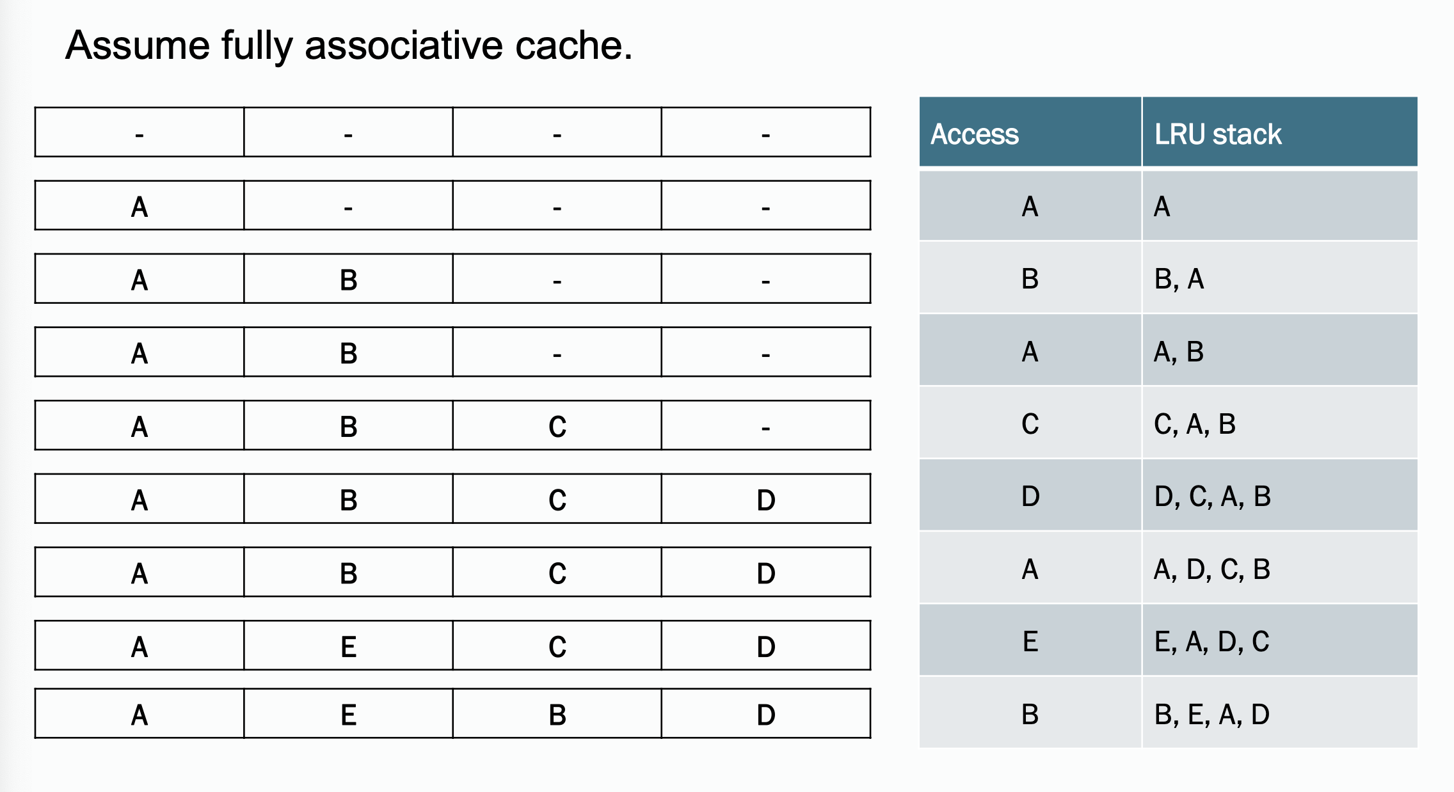Click block A in second cache row
1454x792 pixels.
pos(140,205)
